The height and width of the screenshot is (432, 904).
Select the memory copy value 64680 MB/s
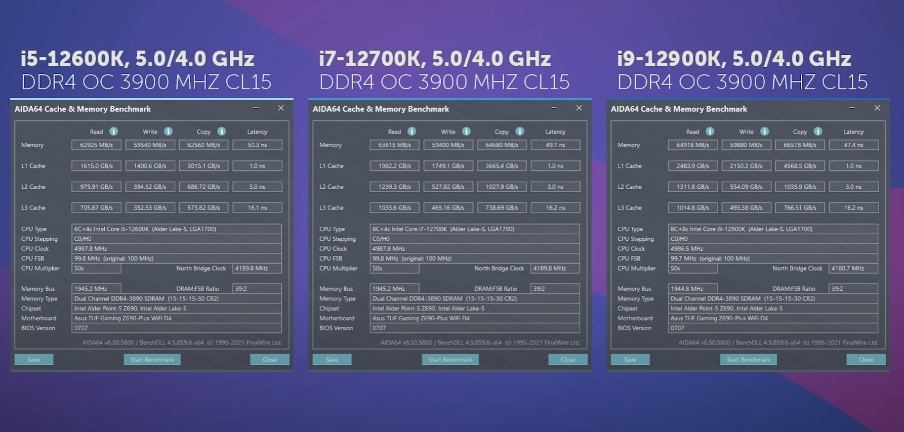tap(502, 145)
